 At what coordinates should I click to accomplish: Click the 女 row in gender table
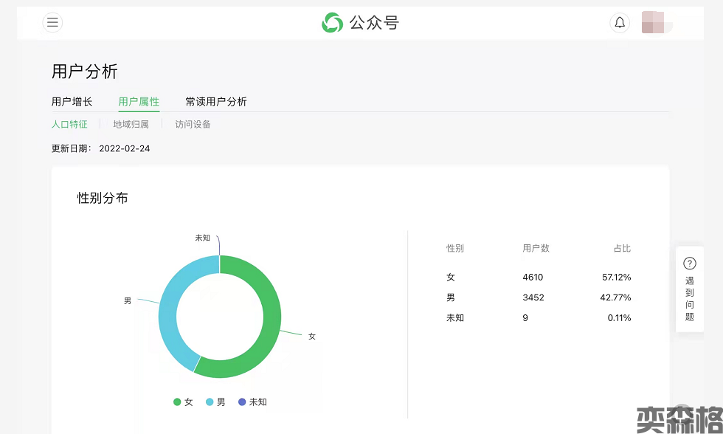[539, 278]
